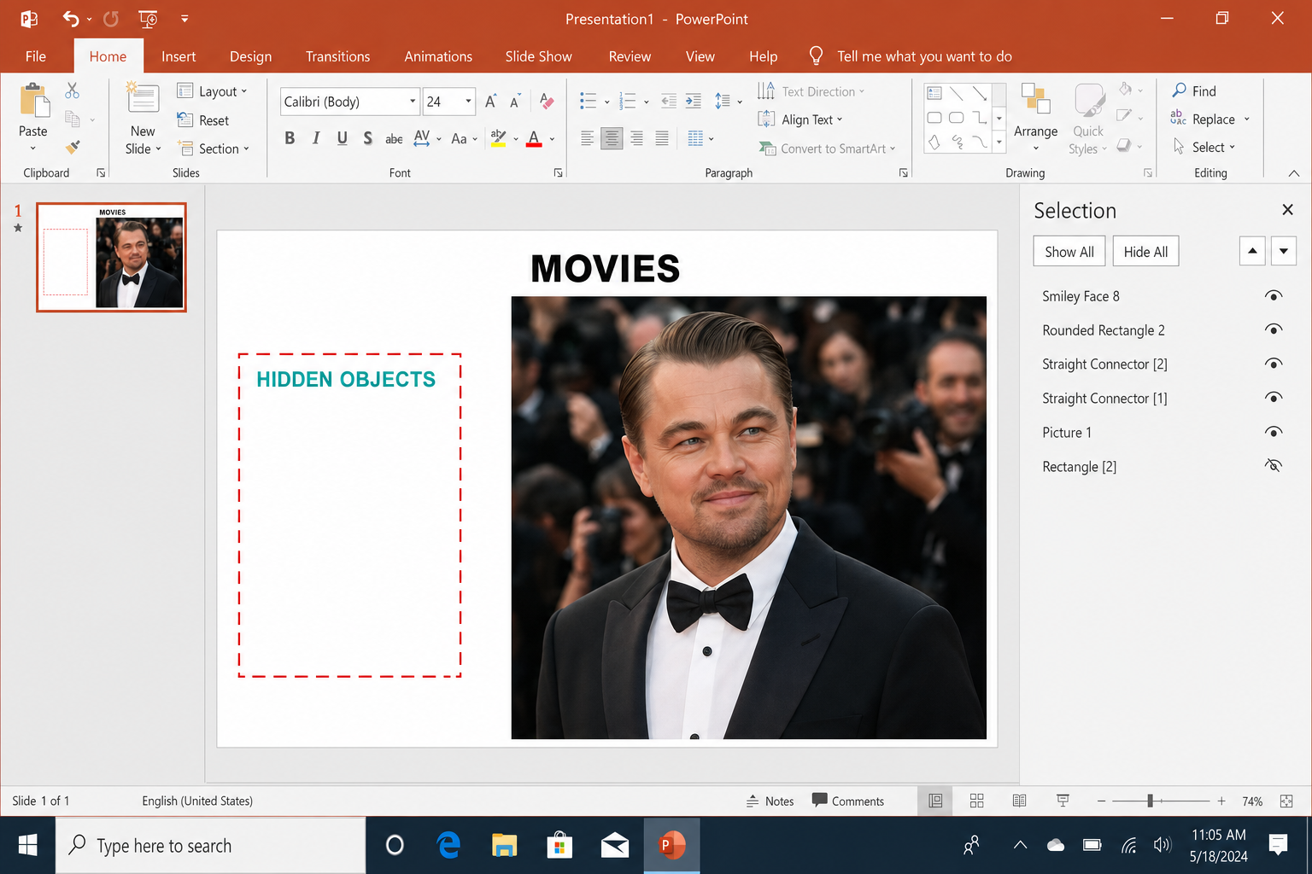Toggle visibility of Straight Connector [2]
The image size is (1312, 874).
(1273, 364)
